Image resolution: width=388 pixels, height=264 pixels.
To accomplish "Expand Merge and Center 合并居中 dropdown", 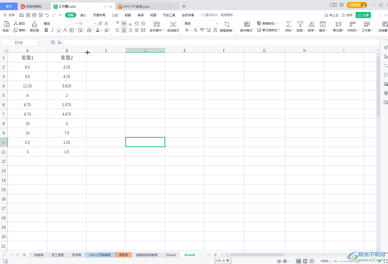I will [163, 30].
